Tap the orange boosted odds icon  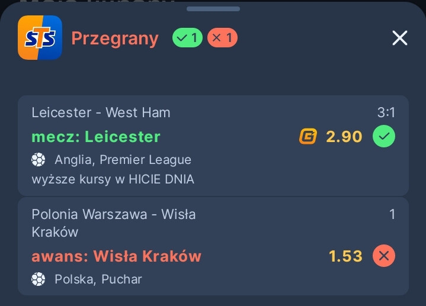tap(308, 137)
